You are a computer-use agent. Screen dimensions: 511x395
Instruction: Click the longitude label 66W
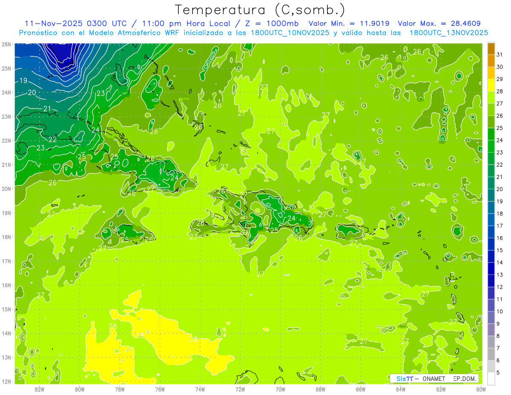tap(361, 389)
